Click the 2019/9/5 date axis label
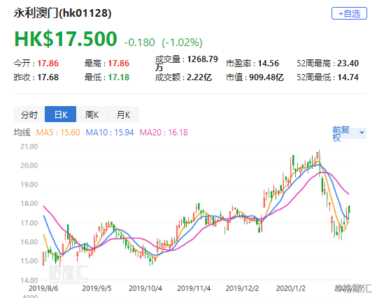This screenshot has width=377, height=298. coord(97,288)
